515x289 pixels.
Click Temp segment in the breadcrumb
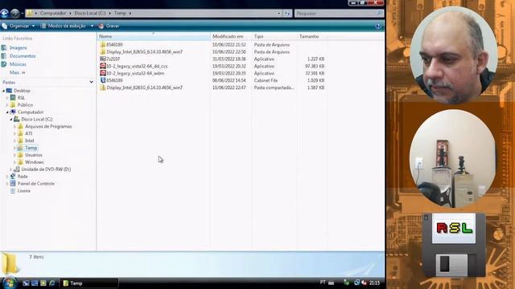[120, 13]
